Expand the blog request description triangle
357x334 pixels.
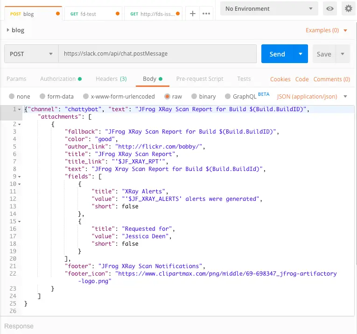pos(8,30)
